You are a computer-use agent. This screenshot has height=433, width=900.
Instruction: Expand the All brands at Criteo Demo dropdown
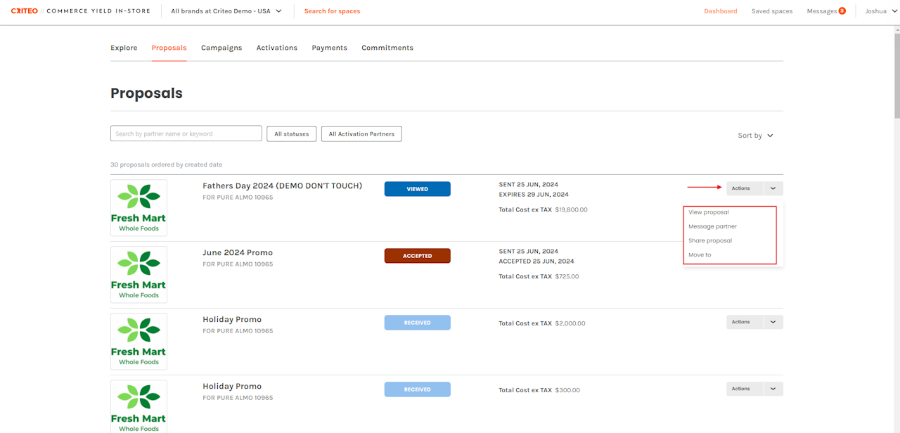click(x=226, y=11)
